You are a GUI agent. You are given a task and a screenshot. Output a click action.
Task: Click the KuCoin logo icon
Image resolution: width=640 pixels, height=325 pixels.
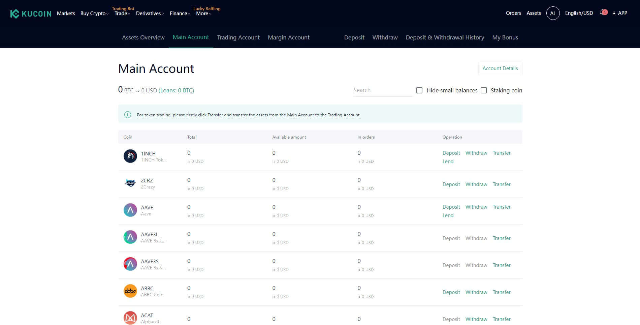pyautogui.click(x=15, y=14)
